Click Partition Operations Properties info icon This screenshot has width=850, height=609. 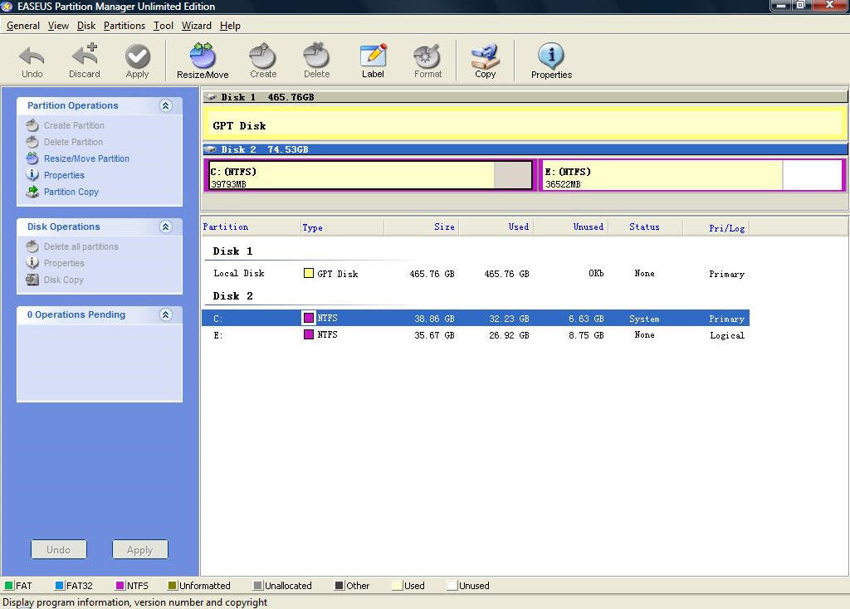click(x=32, y=175)
